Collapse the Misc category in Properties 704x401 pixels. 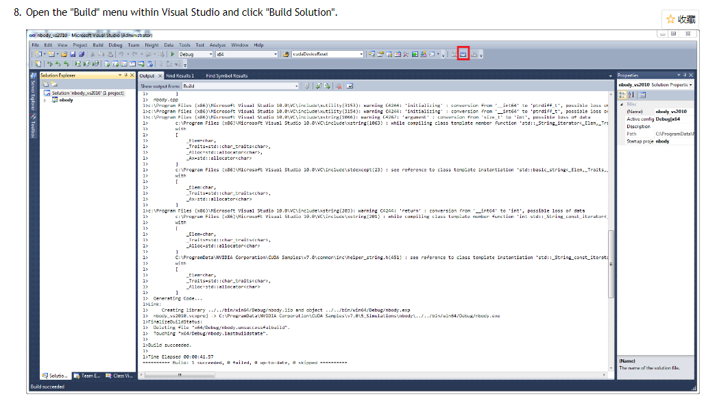pos(622,104)
